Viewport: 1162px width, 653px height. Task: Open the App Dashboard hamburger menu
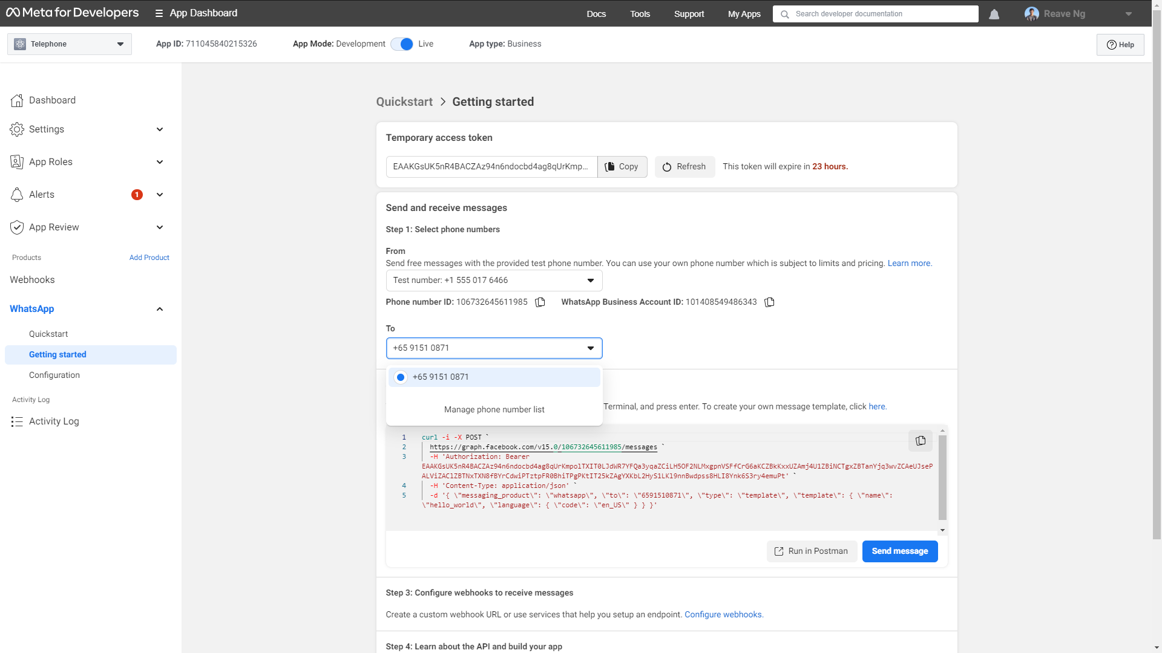pyautogui.click(x=159, y=13)
